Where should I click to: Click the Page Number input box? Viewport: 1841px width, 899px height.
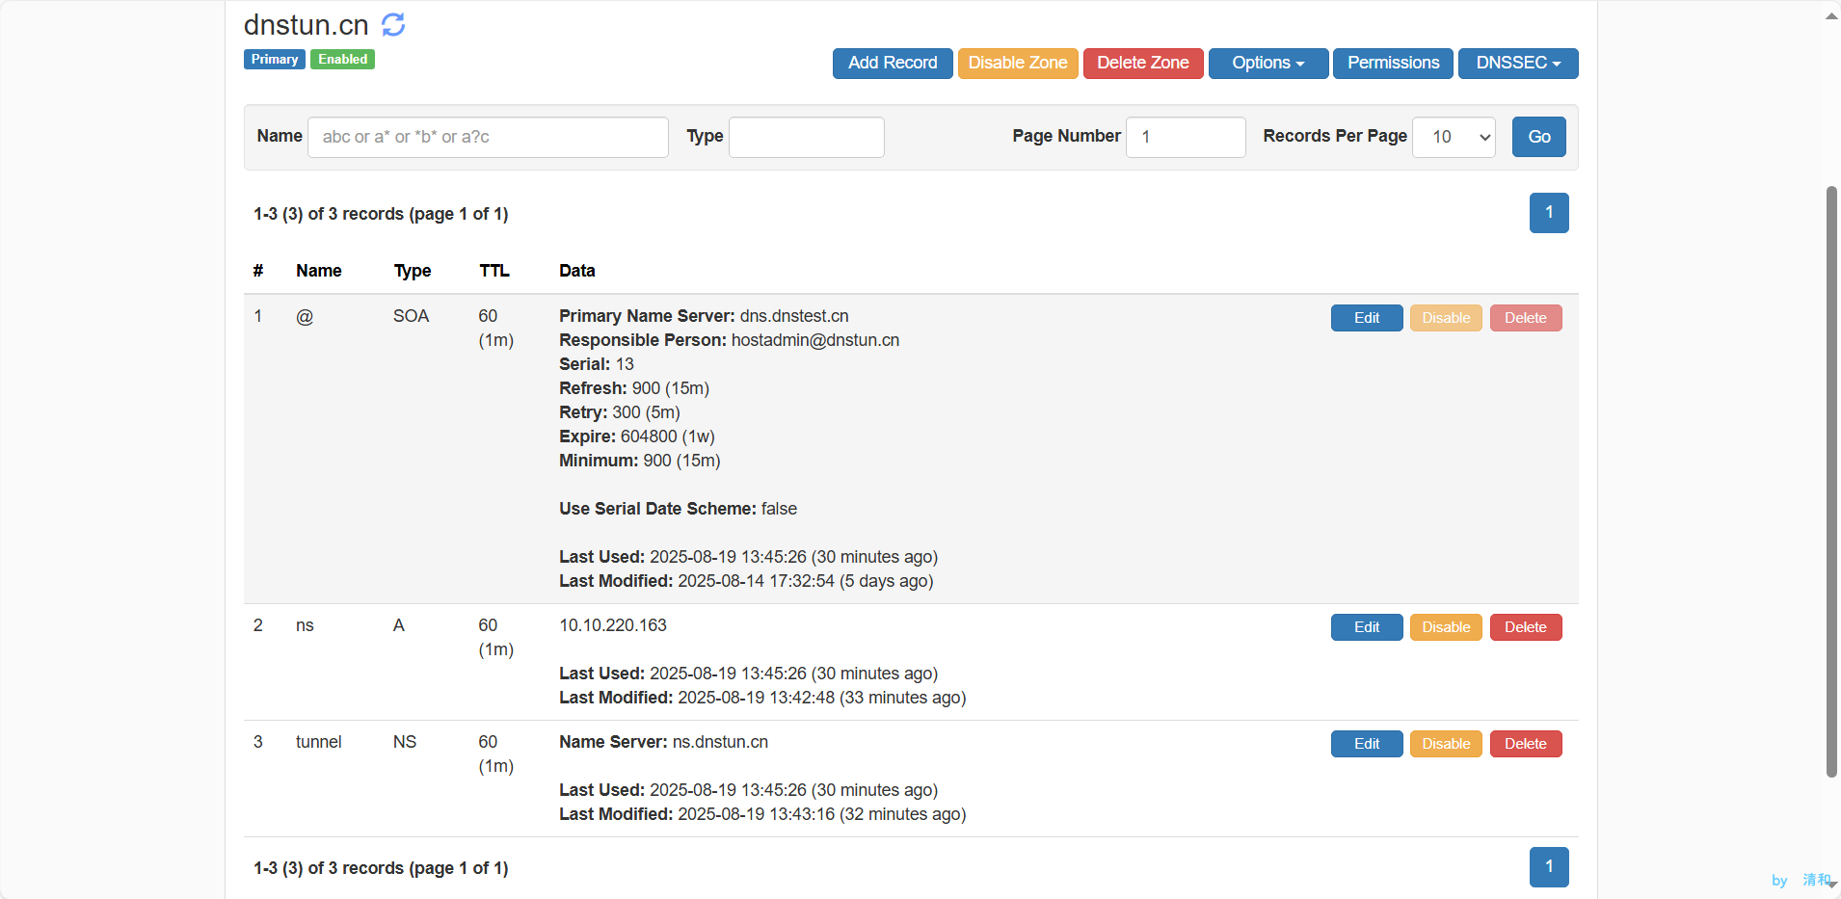(1185, 137)
